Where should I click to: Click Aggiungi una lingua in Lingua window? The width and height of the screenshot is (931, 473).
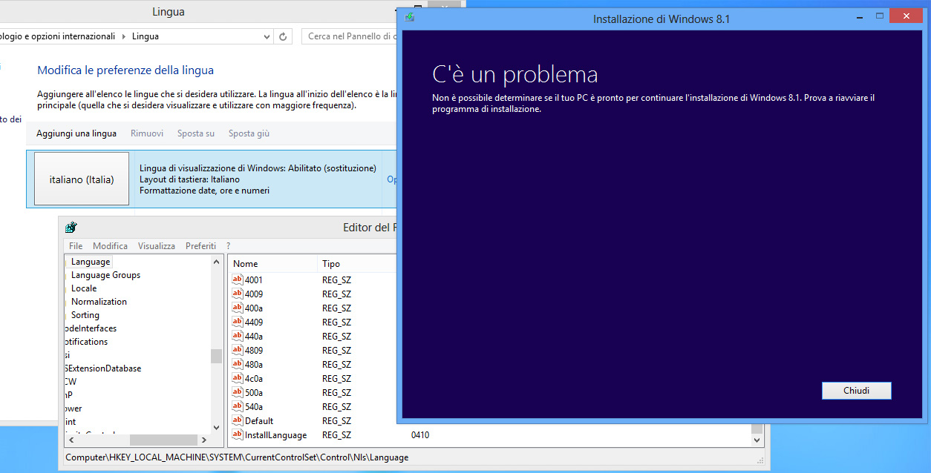coord(76,133)
